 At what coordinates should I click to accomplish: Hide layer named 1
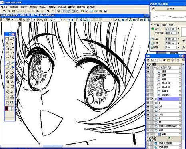click(148, 103)
